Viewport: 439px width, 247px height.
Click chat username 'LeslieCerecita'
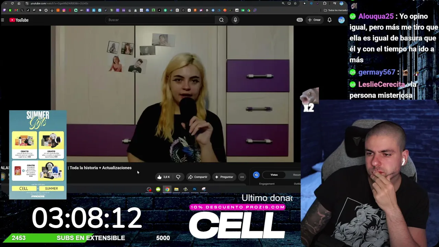tap(382, 84)
